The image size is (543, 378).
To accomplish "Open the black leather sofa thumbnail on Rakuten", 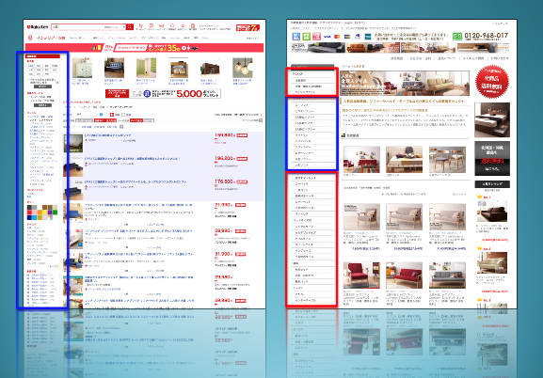I will (114, 68).
